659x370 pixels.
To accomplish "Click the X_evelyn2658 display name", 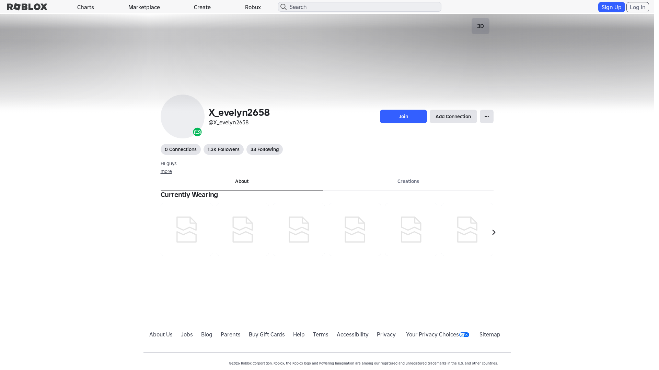I will coord(239,112).
